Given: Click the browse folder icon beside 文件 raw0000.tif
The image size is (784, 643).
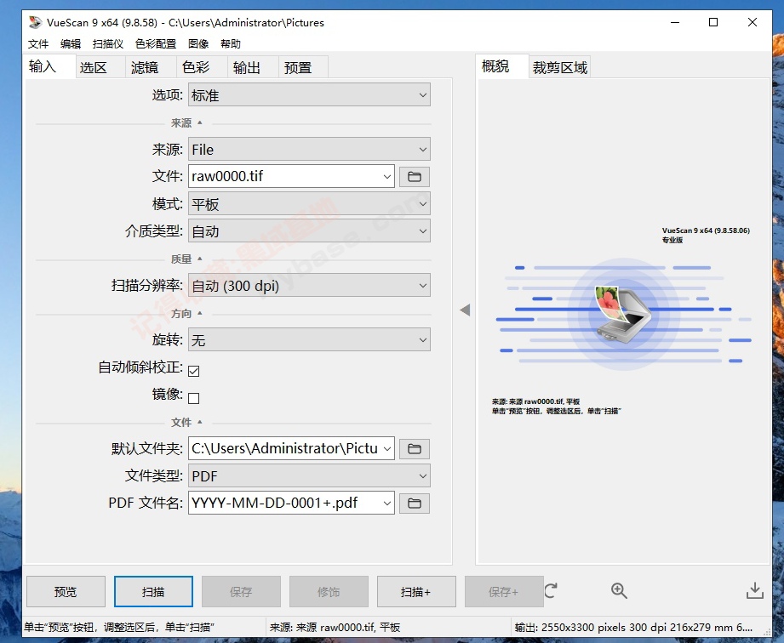Looking at the screenshot, I should coord(414,176).
